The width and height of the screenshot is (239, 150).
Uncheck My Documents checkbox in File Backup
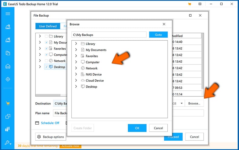[x=46, y=43]
